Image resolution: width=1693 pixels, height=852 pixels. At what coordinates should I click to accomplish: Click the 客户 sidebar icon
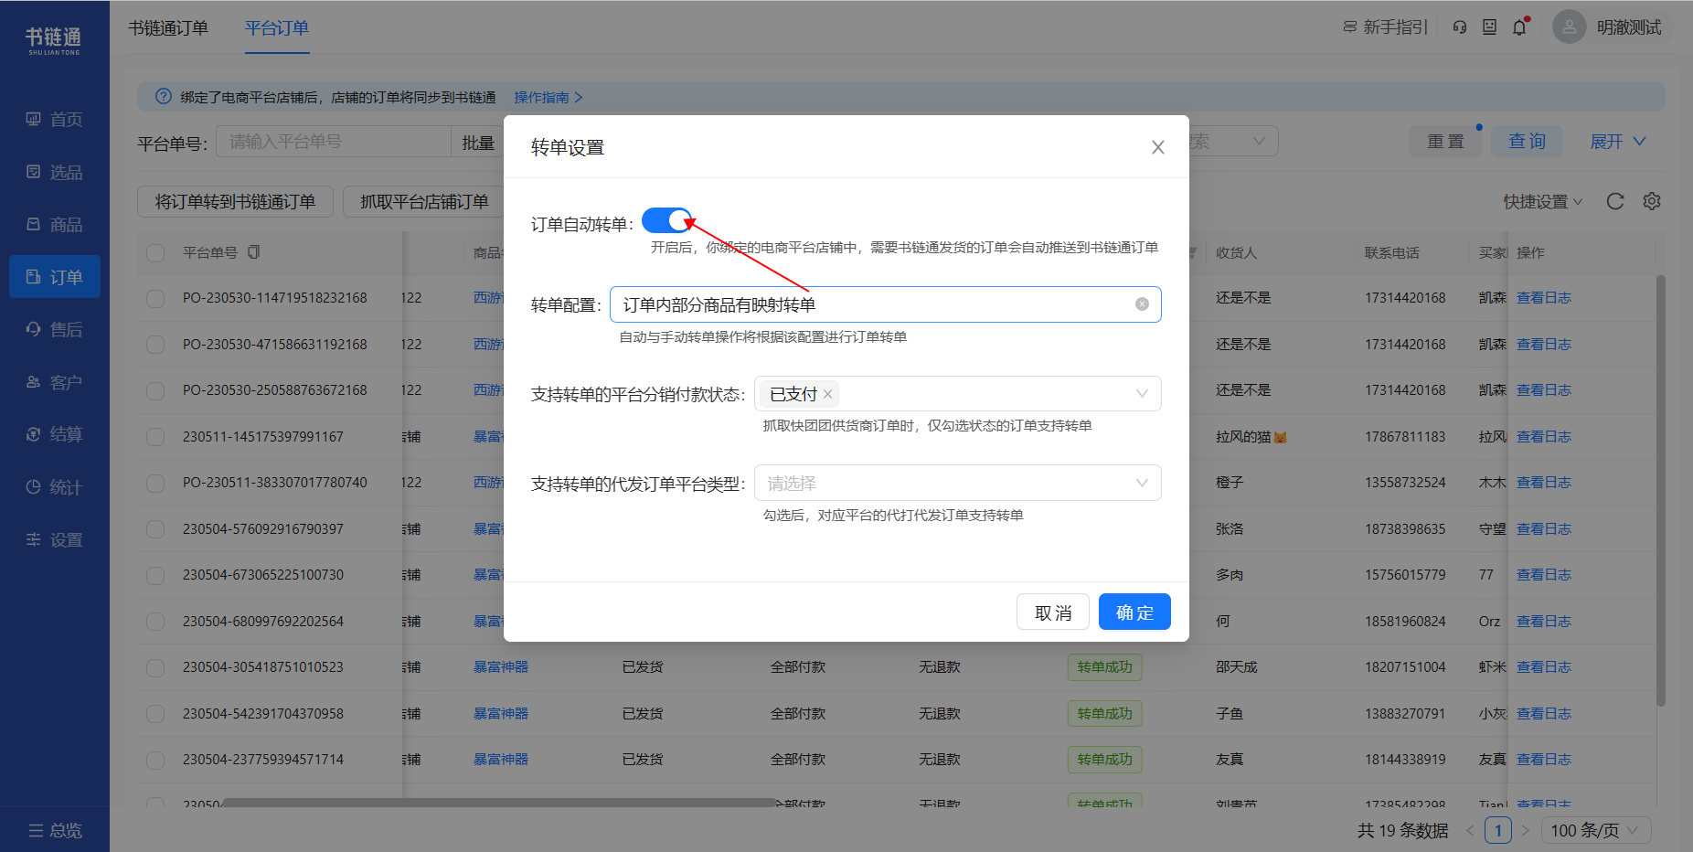point(33,382)
